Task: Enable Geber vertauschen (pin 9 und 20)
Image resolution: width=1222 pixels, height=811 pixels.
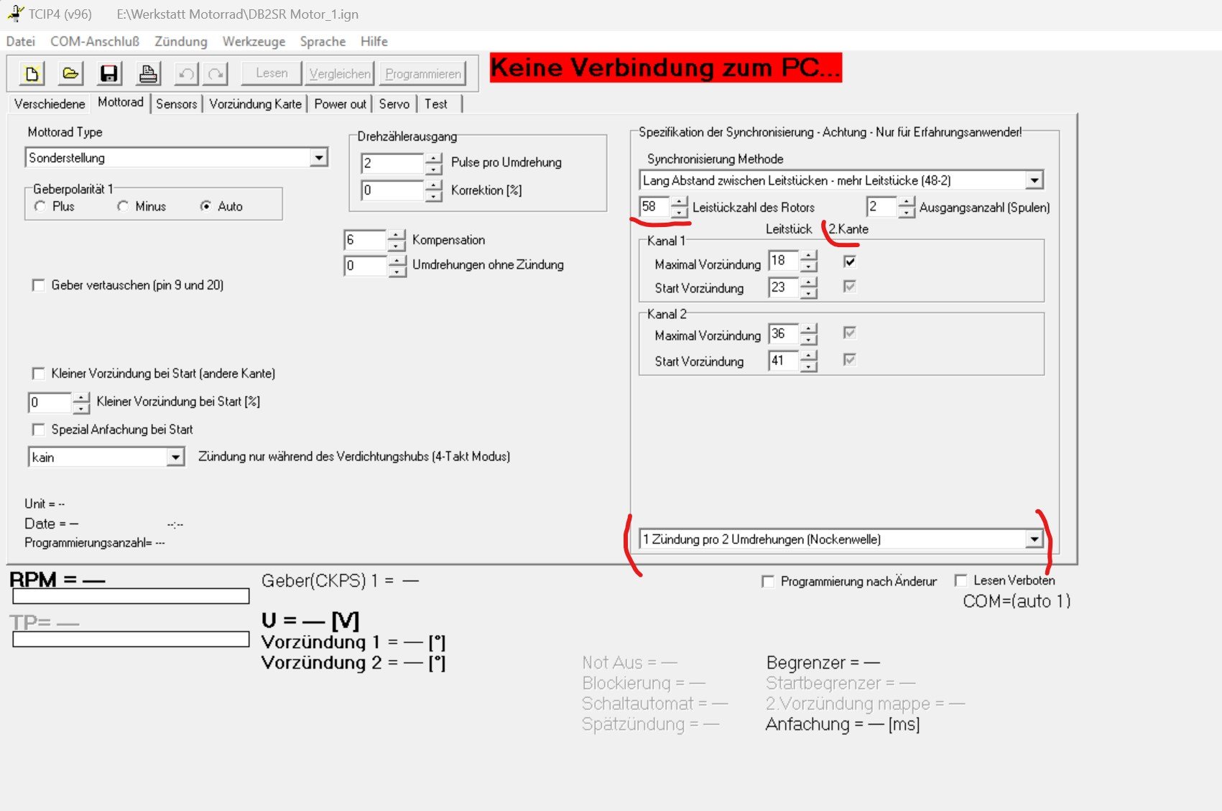Action: click(39, 285)
